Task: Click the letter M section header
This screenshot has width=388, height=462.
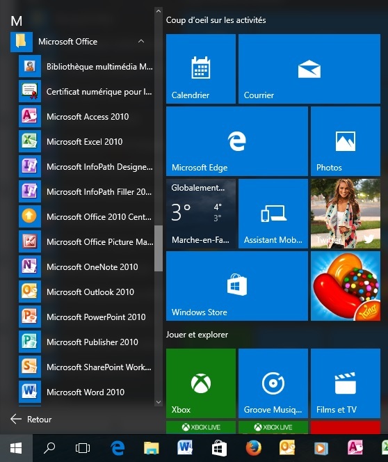Action: point(17,21)
